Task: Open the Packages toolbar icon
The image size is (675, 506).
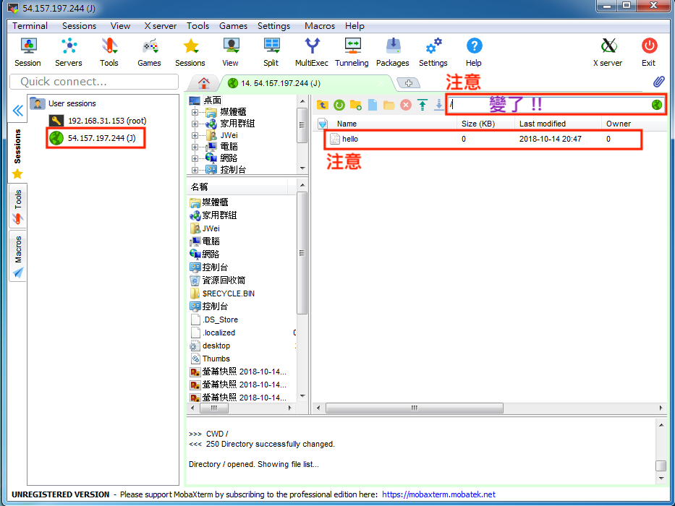Action: [x=393, y=51]
